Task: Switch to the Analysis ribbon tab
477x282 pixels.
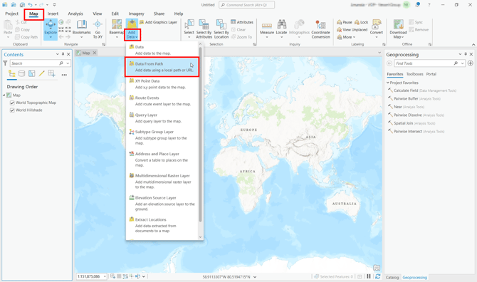Action: [75, 14]
